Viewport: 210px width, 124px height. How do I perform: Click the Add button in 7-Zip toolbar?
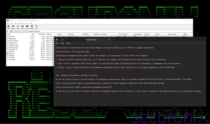8,27
